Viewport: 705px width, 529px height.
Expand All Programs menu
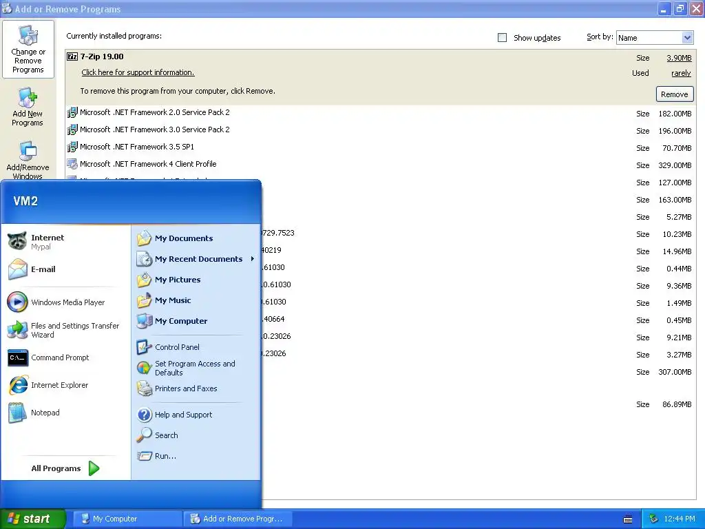pos(65,468)
